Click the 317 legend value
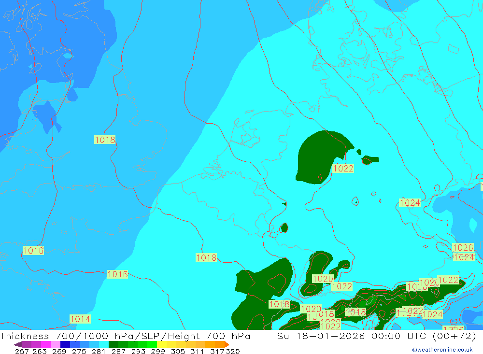This screenshot has height=354, width=483. click(x=217, y=351)
